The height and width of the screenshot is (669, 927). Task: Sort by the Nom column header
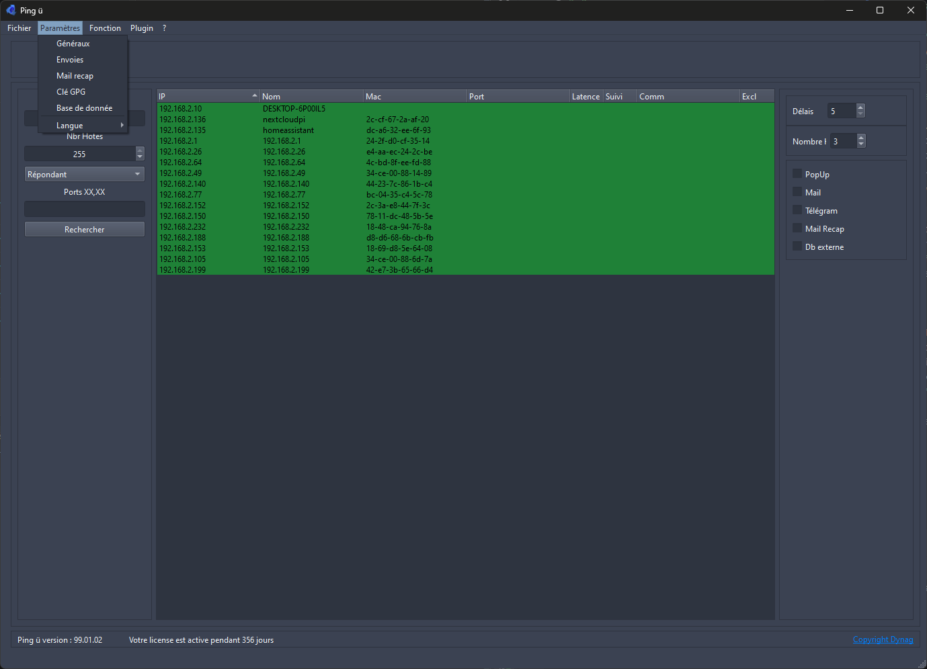(312, 97)
